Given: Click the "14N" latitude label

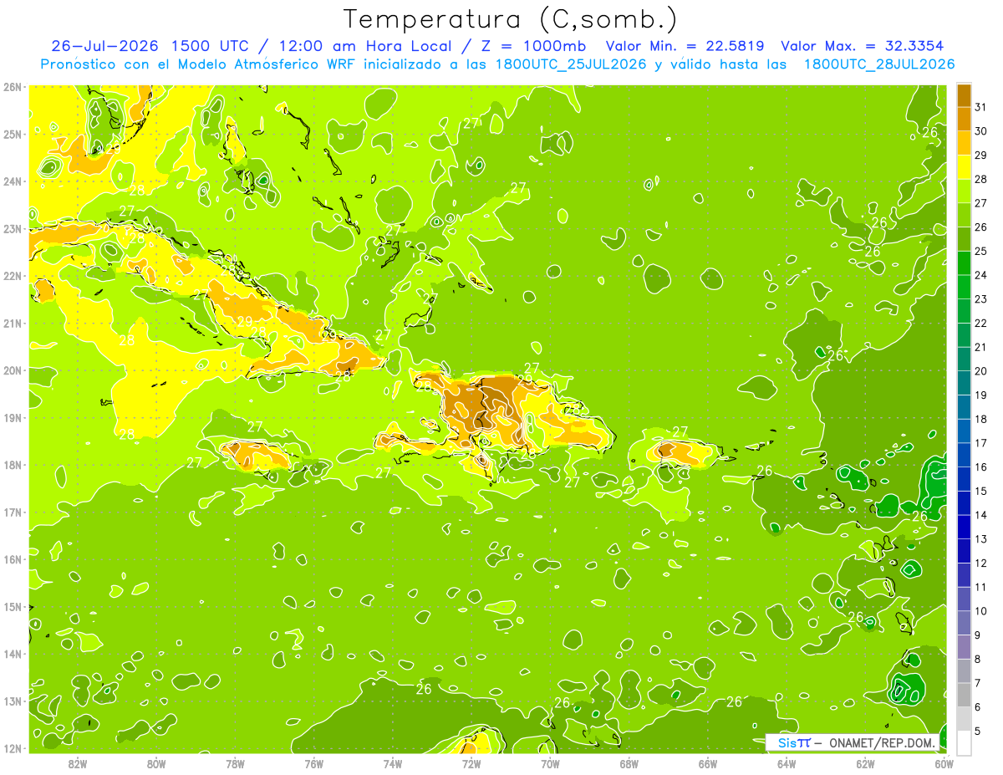Looking at the screenshot, I should (x=13, y=654).
